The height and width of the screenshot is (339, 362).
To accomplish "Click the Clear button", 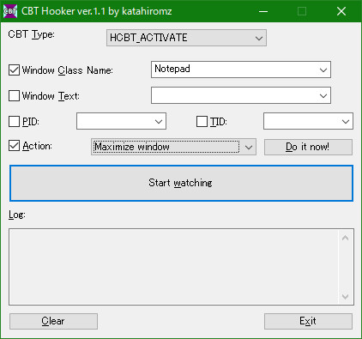I will (x=53, y=321).
